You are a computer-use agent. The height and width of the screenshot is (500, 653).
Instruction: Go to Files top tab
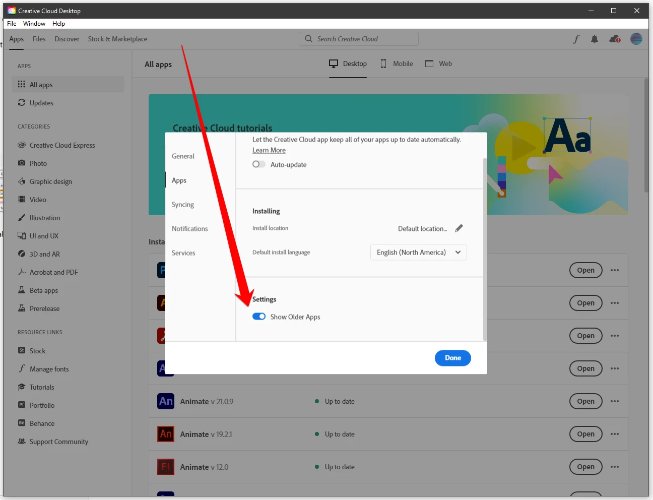[39, 39]
